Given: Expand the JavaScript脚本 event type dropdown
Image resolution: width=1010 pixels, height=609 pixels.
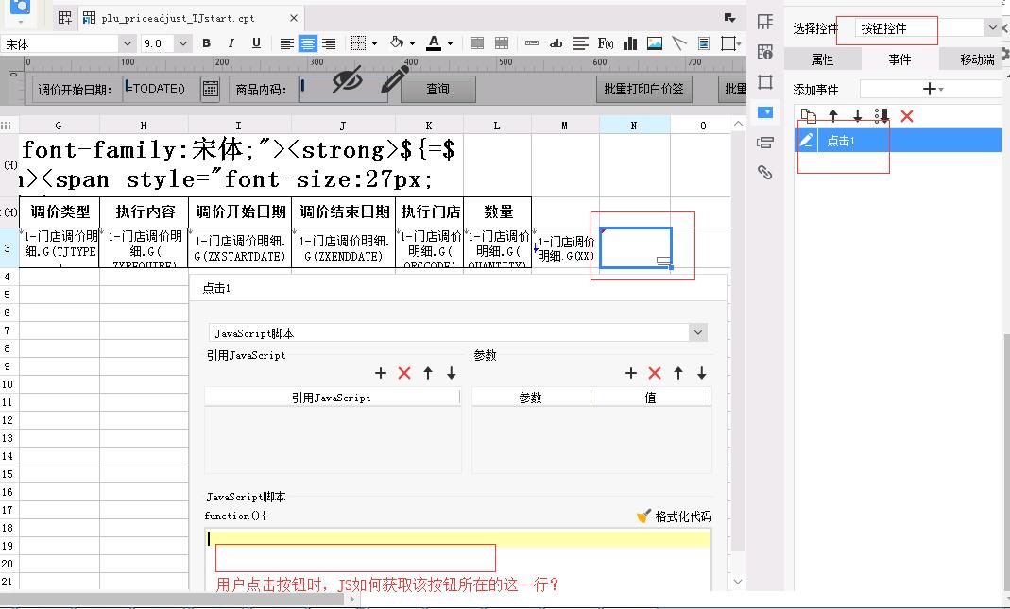Looking at the screenshot, I should point(697,332).
